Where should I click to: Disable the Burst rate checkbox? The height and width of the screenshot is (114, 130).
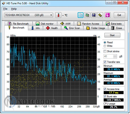click(x=105, y=96)
